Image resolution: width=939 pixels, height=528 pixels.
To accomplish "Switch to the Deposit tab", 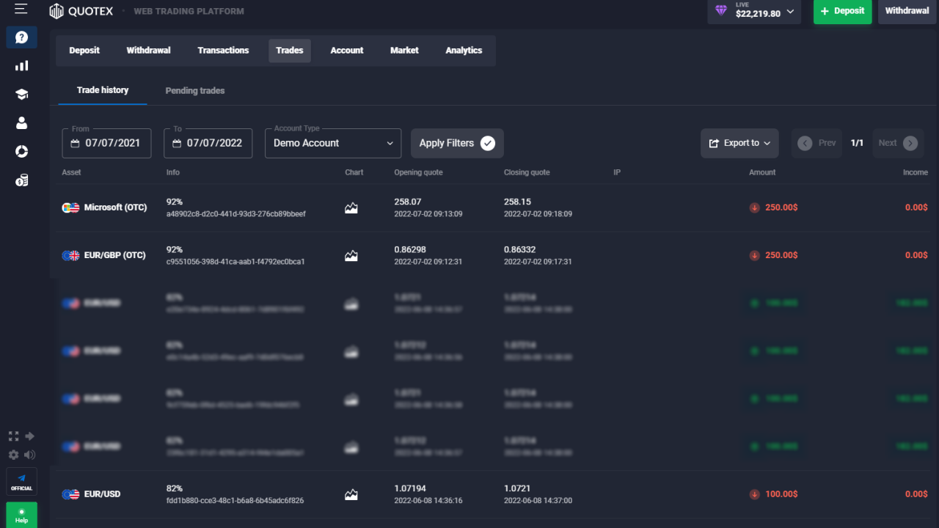I will pyautogui.click(x=84, y=51).
